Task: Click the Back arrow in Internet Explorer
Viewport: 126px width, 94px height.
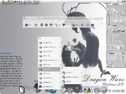Action: pyautogui.click(x=26, y=25)
